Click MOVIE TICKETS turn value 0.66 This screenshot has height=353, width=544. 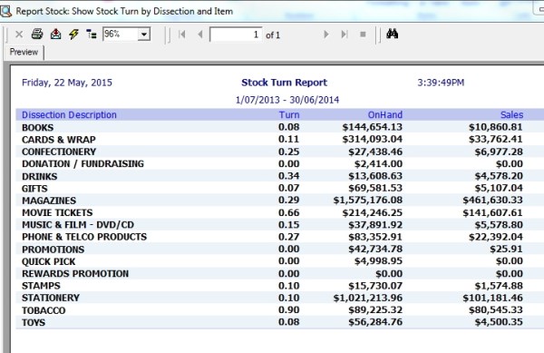288,212
